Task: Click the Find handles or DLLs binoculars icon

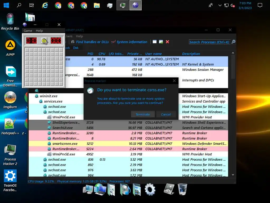Action: (x=73, y=42)
